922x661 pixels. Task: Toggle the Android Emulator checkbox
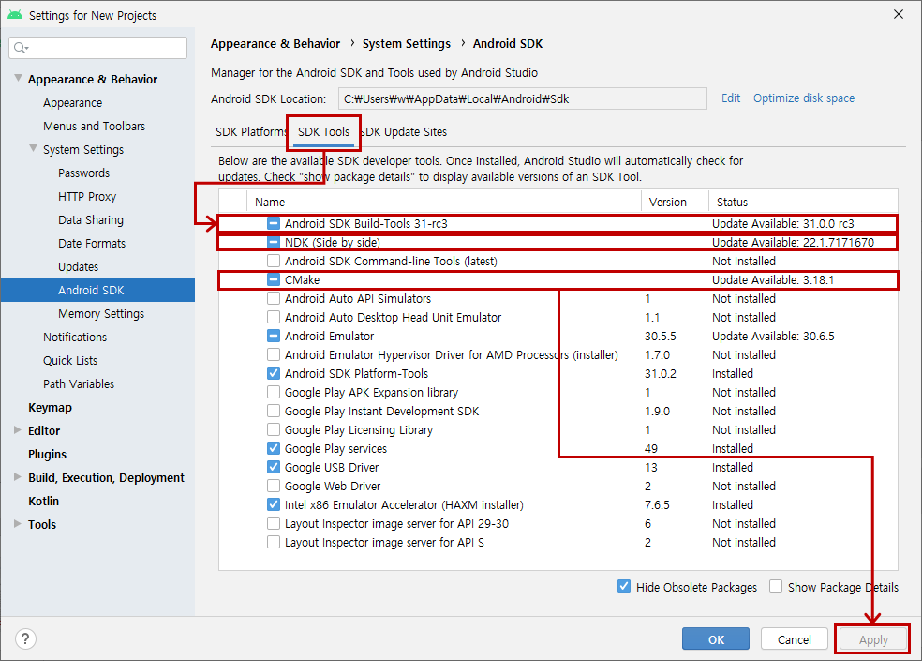(x=274, y=336)
